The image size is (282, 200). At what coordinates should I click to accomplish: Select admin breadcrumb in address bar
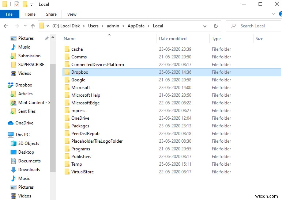113,26
